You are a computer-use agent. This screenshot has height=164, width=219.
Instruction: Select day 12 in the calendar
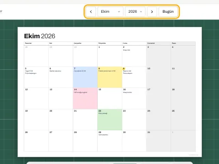pyautogui.click(x=36, y=98)
